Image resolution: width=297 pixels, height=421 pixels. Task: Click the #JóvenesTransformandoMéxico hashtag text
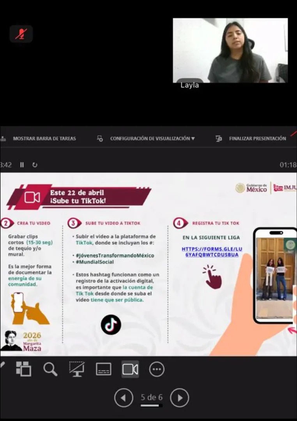coord(115,255)
